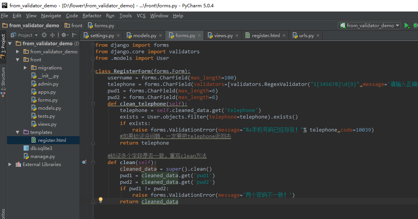The height and width of the screenshot is (219, 418).
Task: Close the register.html editor tab
Action: coord(284,36)
